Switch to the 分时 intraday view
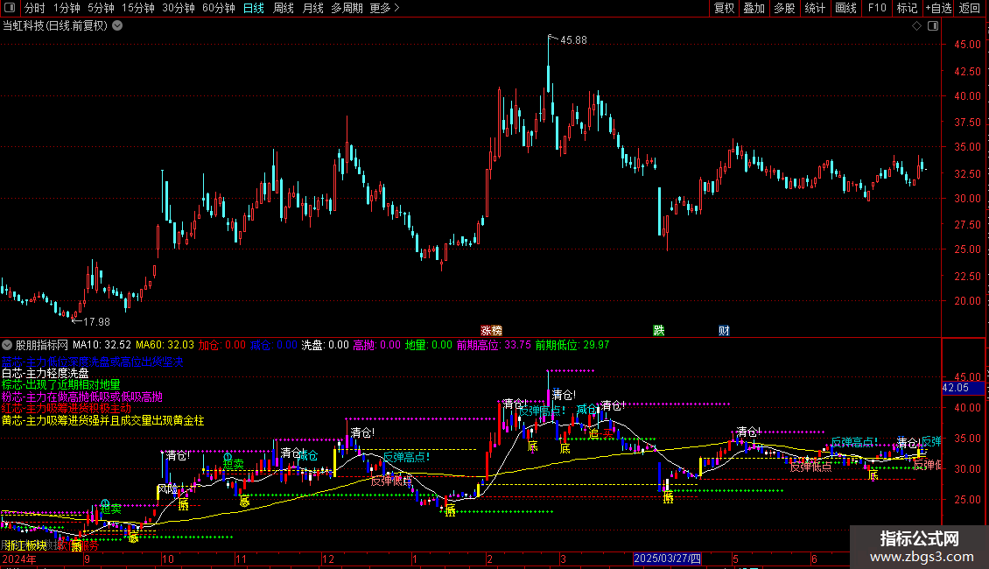The width and height of the screenshot is (989, 569). 35,8
